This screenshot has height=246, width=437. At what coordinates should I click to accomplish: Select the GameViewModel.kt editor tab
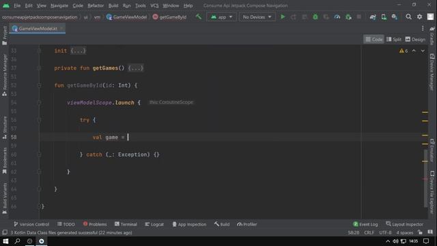(38, 29)
